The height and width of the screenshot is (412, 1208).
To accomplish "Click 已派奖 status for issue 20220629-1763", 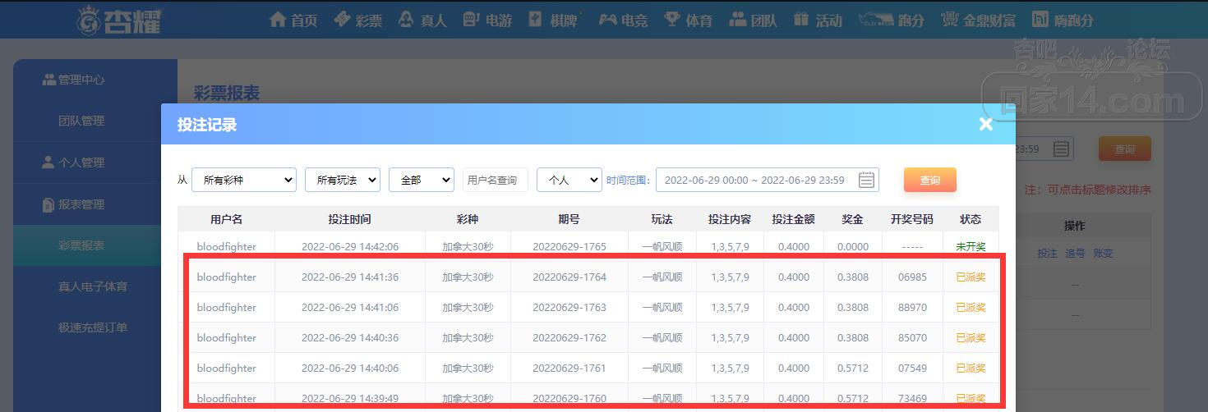I will point(971,307).
